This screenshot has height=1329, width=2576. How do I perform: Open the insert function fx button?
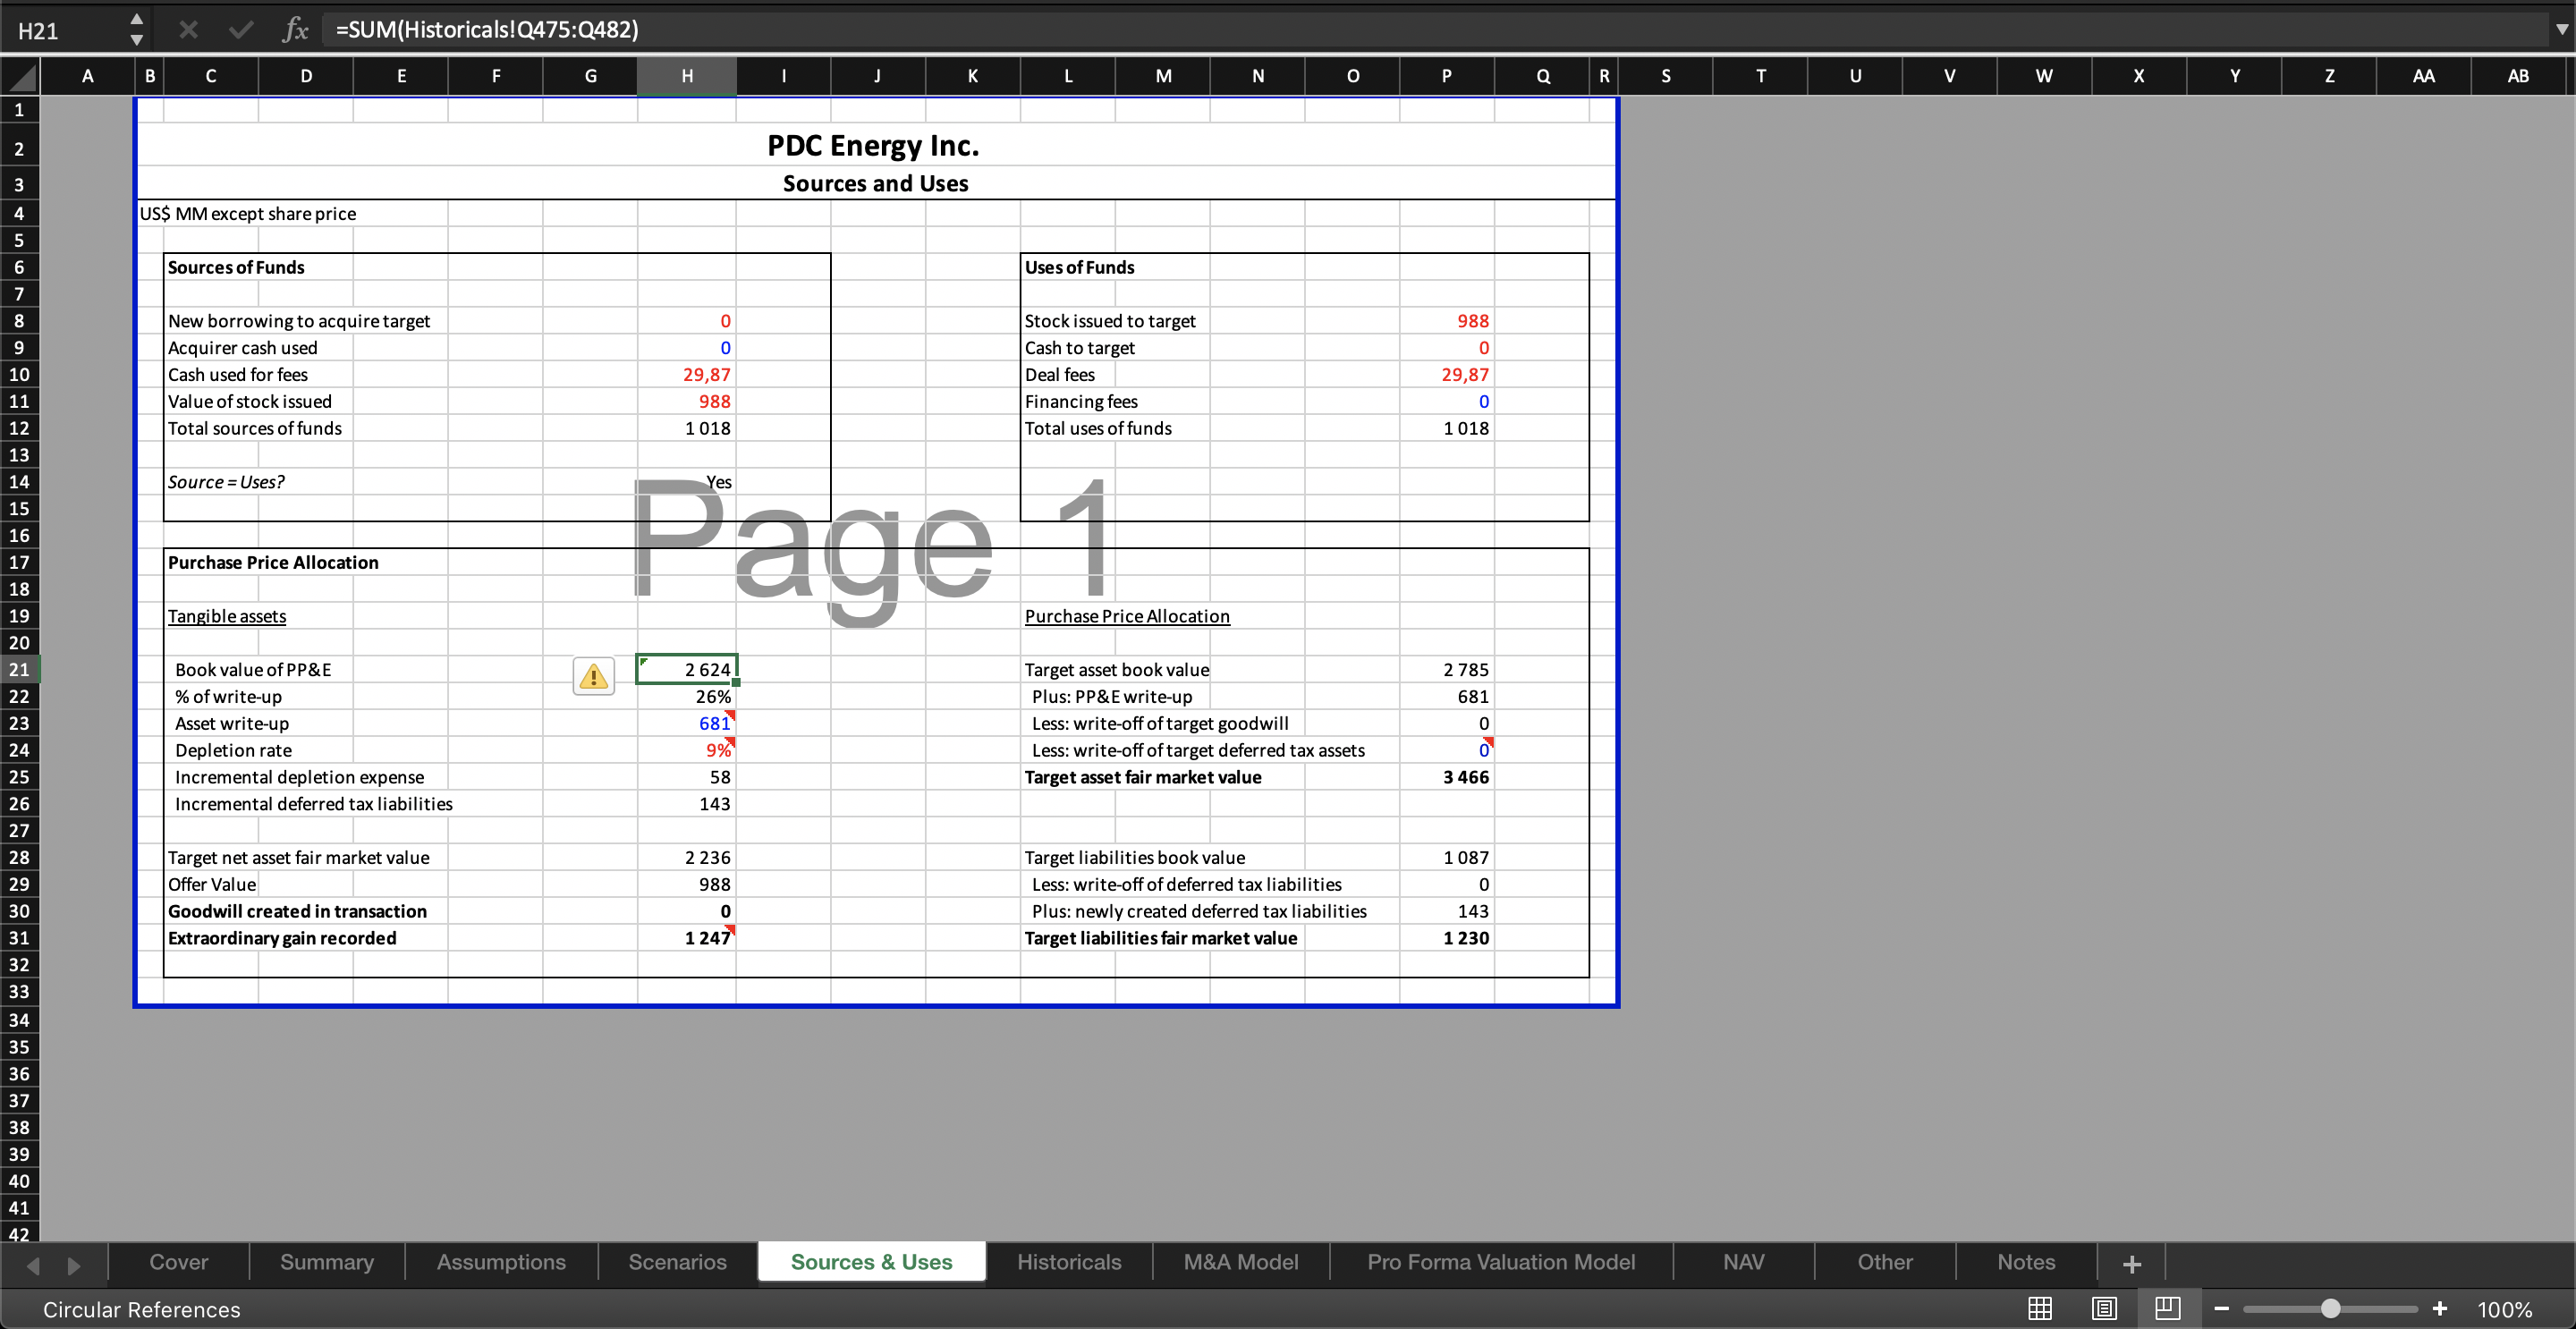pos(295,30)
